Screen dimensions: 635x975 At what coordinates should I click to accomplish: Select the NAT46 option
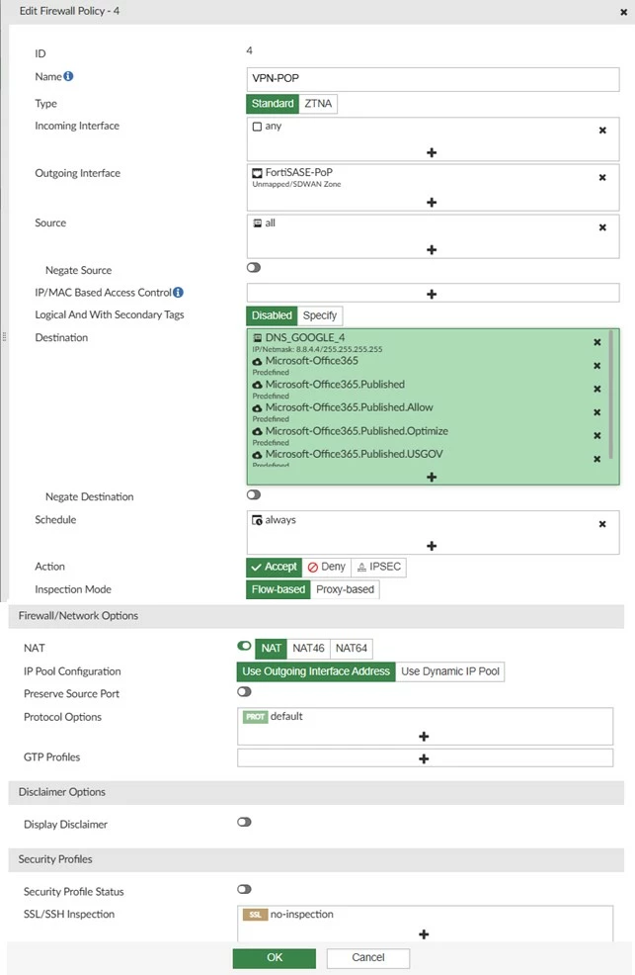[x=308, y=648]
